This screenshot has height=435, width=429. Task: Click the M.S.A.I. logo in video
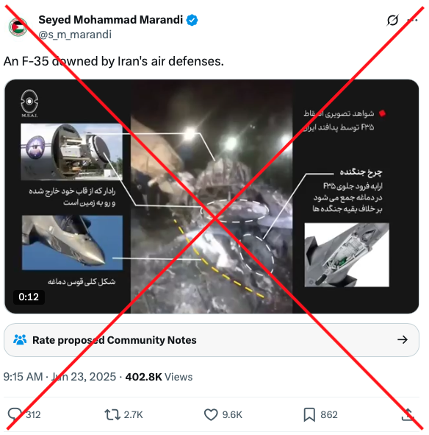(29, 104)
